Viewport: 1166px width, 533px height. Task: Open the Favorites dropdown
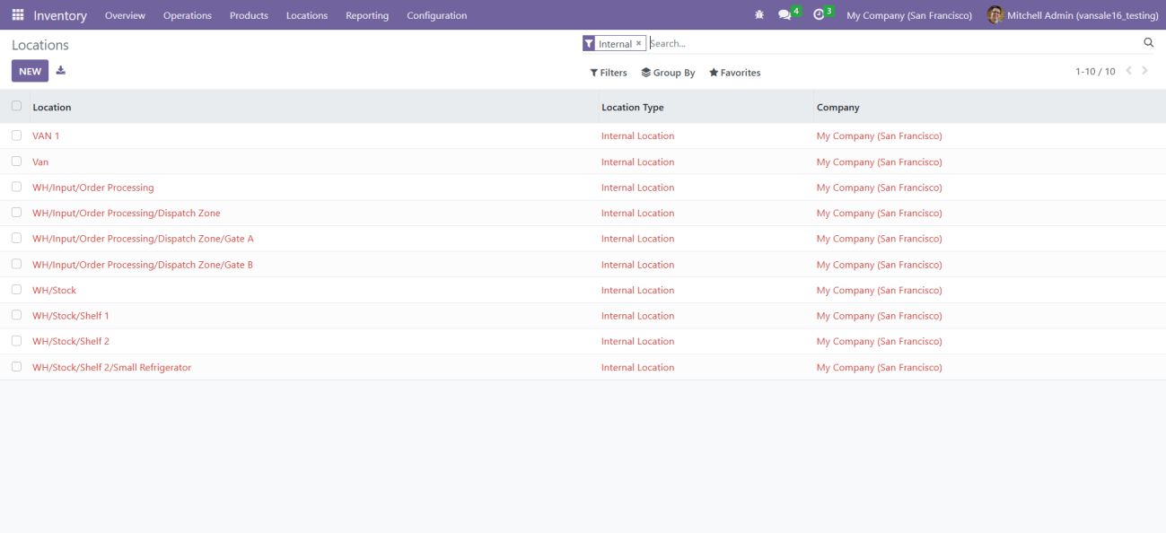734,73
